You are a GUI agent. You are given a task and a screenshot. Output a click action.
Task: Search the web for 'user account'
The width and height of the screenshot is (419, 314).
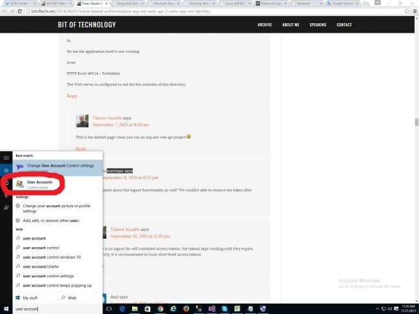click(57, 238)
